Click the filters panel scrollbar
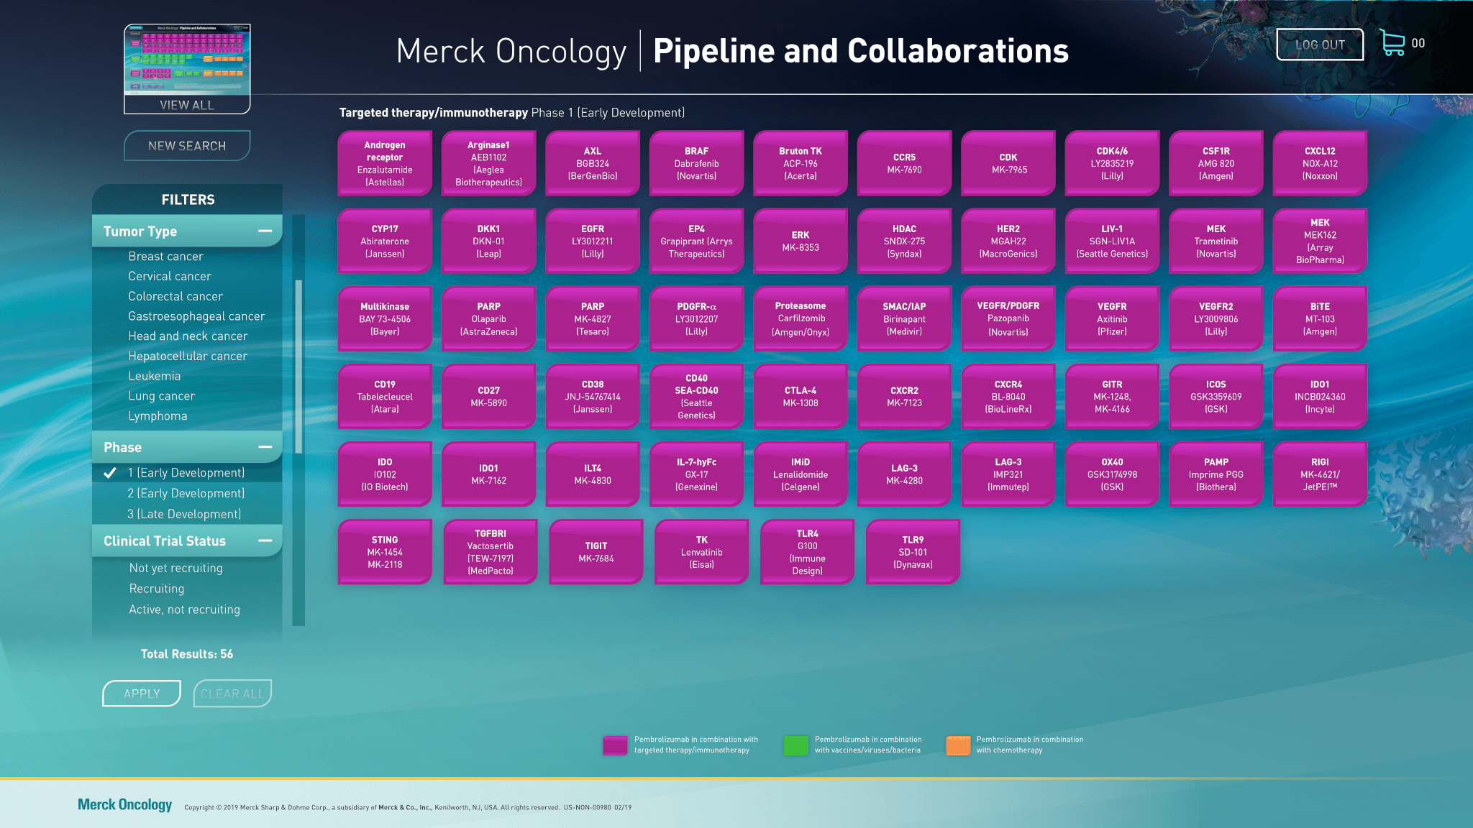This screenshot has width=1473, height=828. (x=298, y=367)
